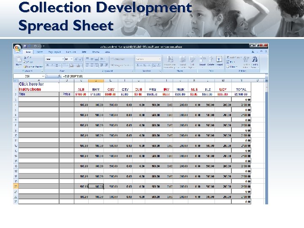Switch to the Formulas tab
This screenshot has width=304, height=228.
click(71, 52)
